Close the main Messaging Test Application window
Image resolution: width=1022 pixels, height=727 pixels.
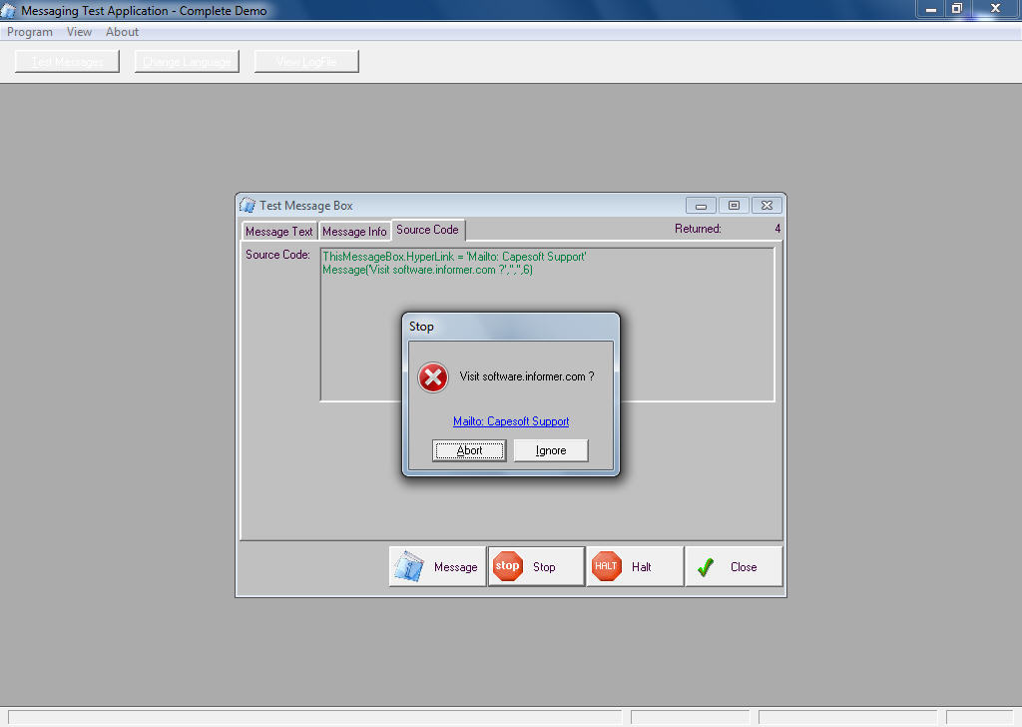(x=995, y=8)
